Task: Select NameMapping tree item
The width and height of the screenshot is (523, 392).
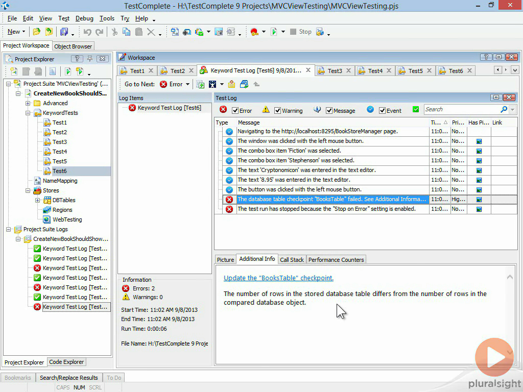Action: (60, 181)
